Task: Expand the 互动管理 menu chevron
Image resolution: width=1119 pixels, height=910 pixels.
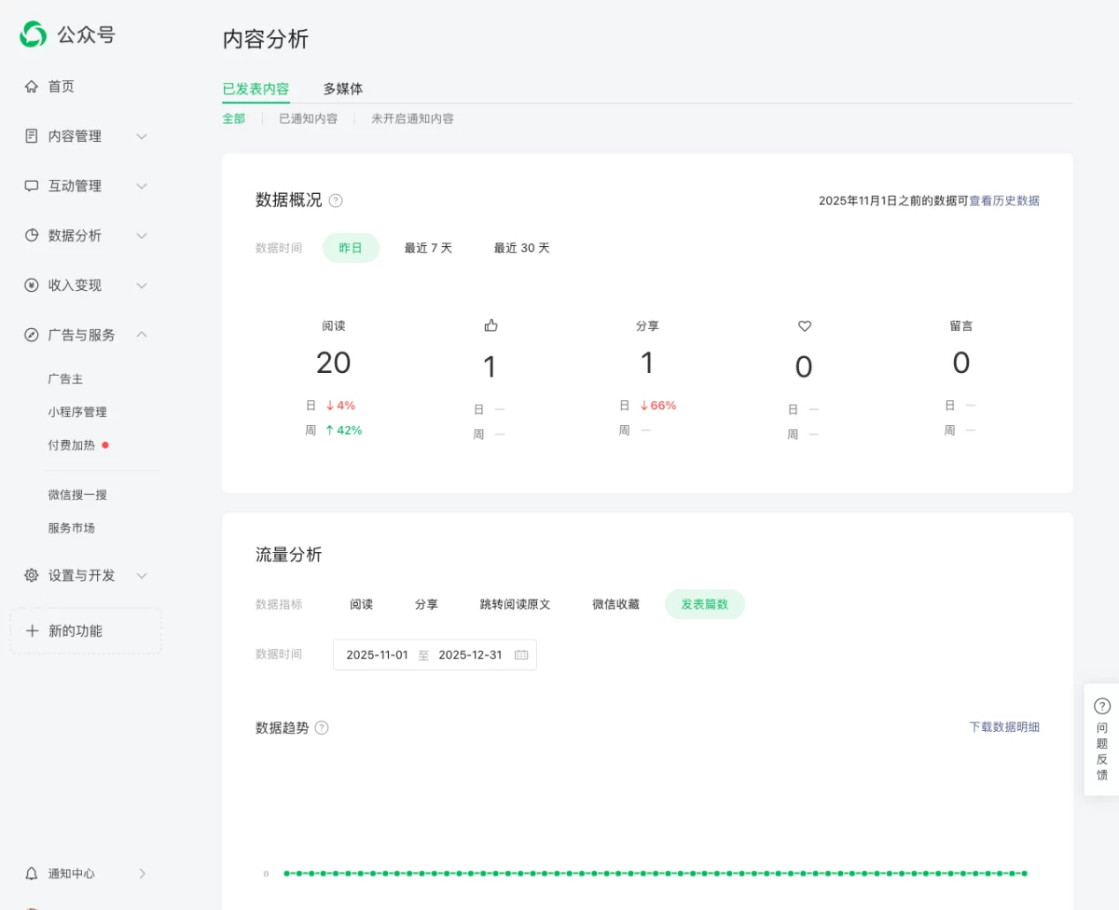Action: pyautogui.click(x=142, y=186)
